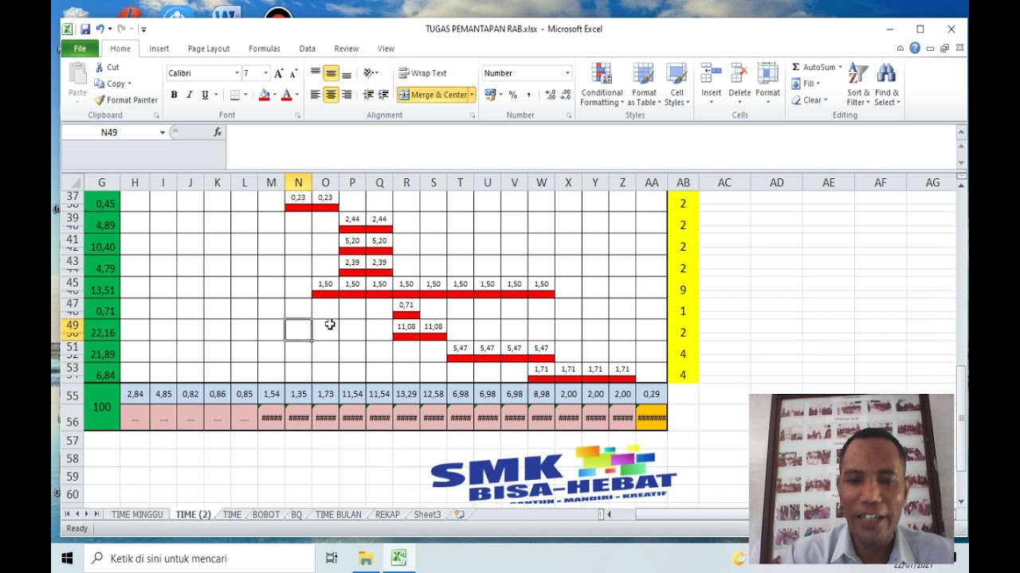Toggle Bold formatting
Image resolution: width=1020 pixels, height=573 pixels.
pos(174,95)
